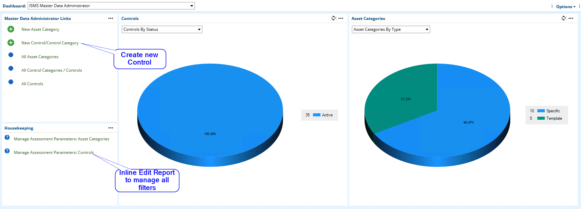Refresh the Controls panel
This screenshot has height=209, width=581.
pos(333,18)
